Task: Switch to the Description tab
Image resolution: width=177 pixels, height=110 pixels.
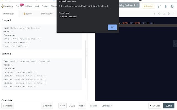Action: click(x=9, y=14)
